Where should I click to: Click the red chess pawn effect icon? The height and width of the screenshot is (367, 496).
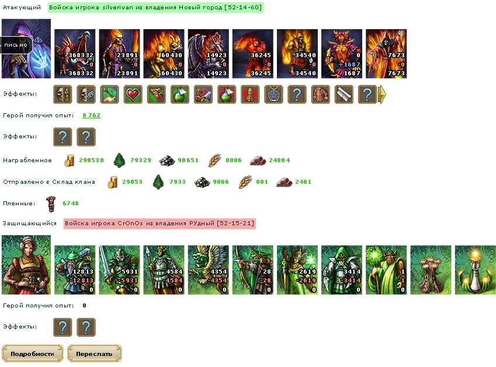(x=250, y=95)
